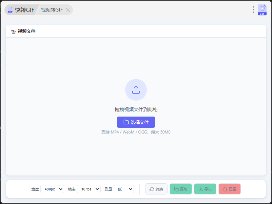The width and height of the screenshot is (272, 204).
Task: Click the folder icon in 选择文件 button
Action: tap(126, 122)
